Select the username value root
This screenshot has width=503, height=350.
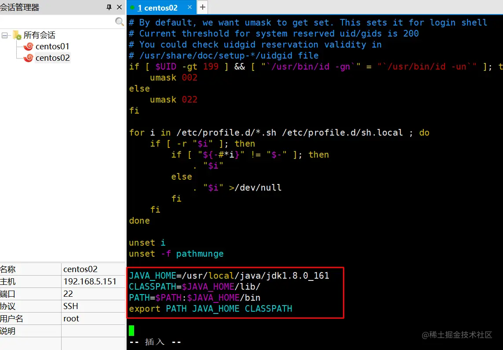[x=71, y=319]
